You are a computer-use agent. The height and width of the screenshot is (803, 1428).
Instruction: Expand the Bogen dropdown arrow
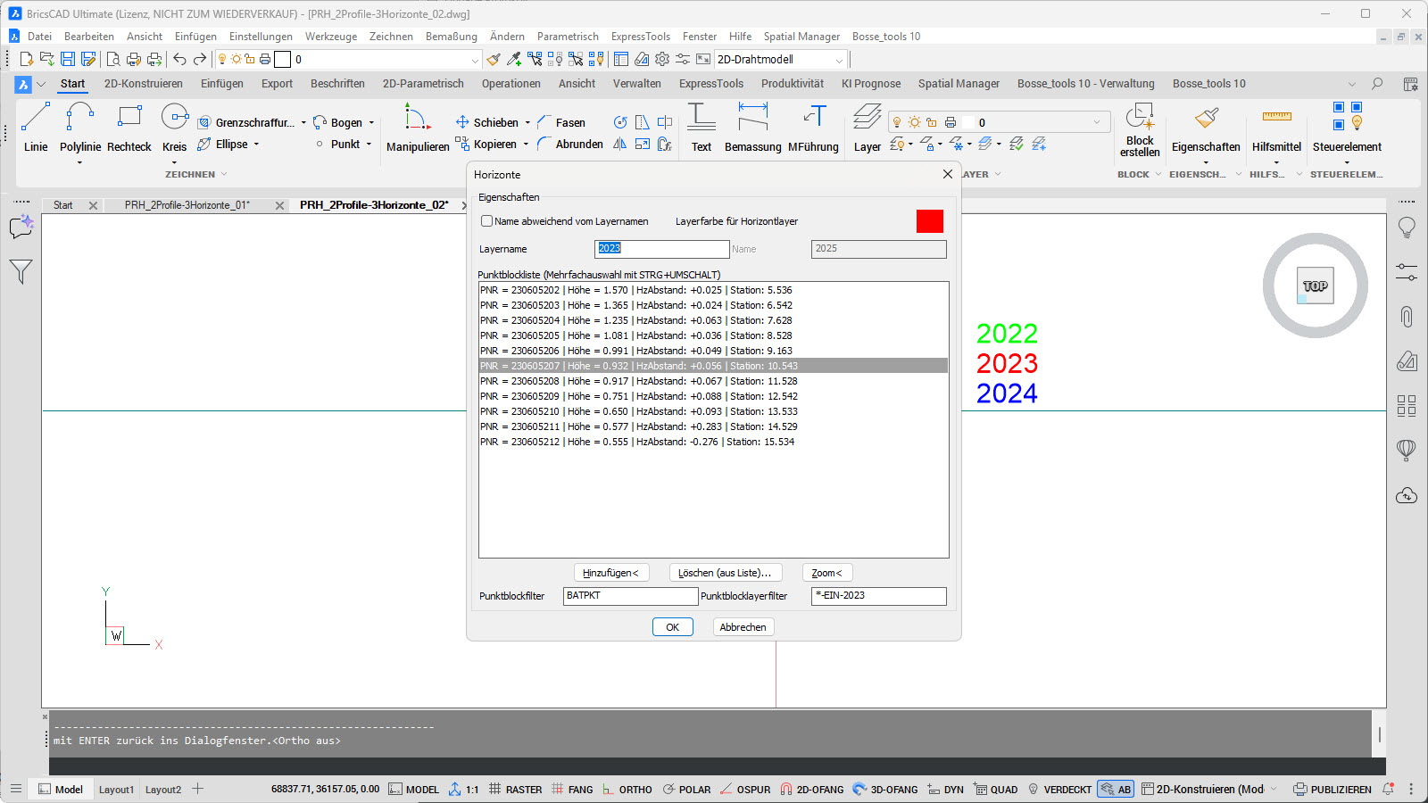coord(371,123)
